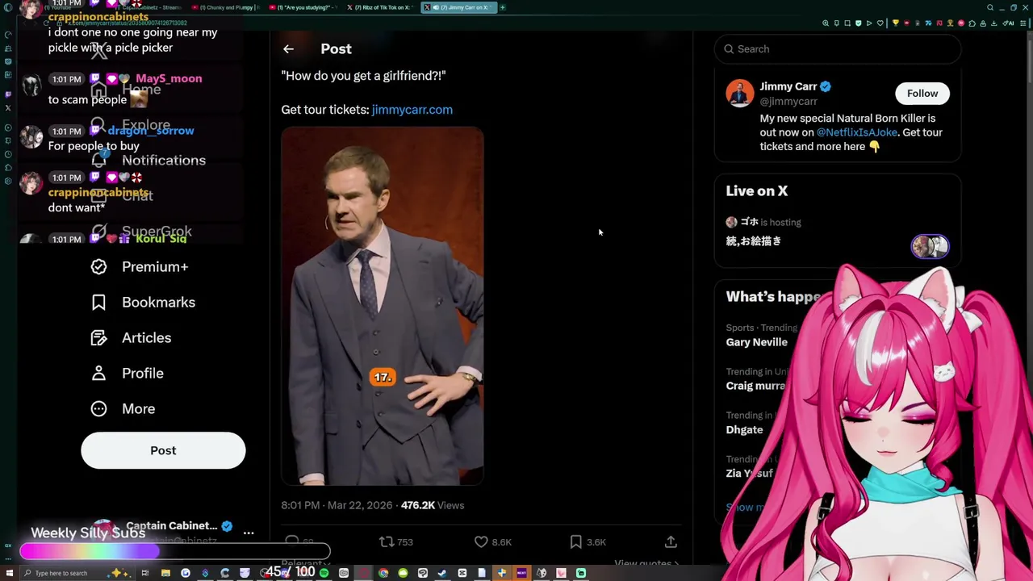Click the gold trophy extension icon
The width and height of the screenshot is (1033, 581).
pyautogui.click(x=896, y=23)
